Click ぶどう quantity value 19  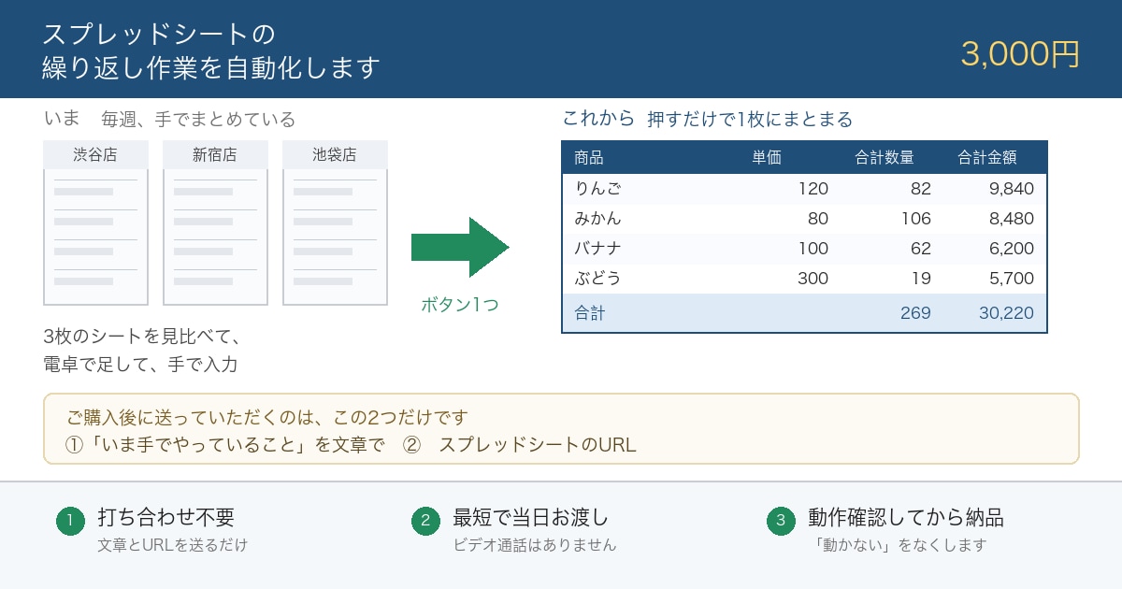(921, 279)
